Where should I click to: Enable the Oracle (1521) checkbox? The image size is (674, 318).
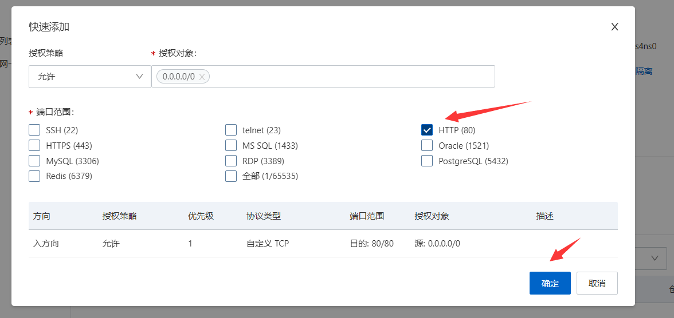(x=427, y=145)
